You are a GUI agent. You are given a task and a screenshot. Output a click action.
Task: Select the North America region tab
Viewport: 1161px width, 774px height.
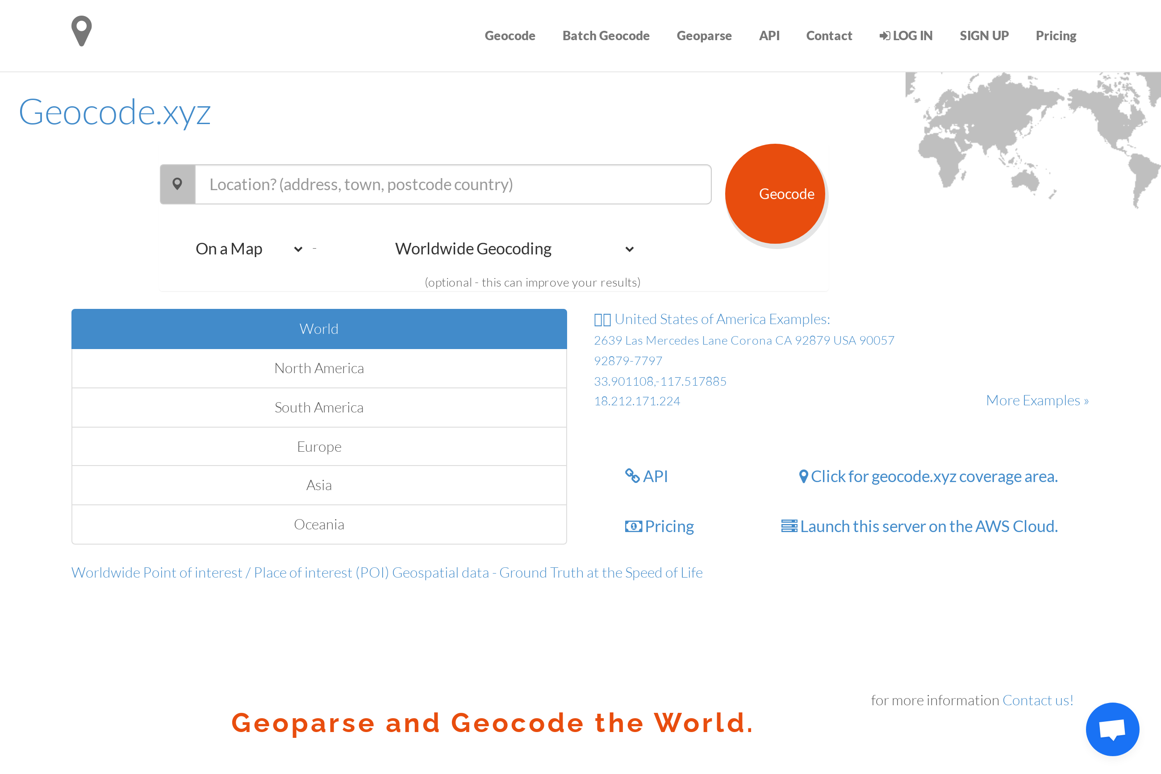[319, 368]
